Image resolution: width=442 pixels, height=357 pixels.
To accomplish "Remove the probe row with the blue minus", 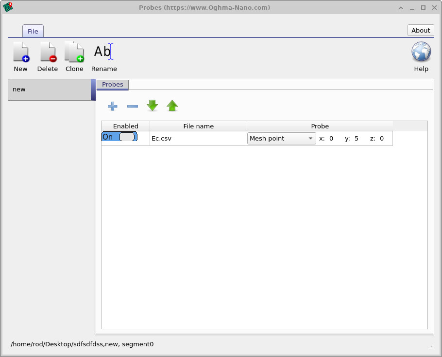I will coord(133,107).
